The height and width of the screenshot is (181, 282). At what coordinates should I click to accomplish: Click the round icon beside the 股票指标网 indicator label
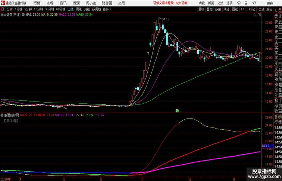coord(2,115)
